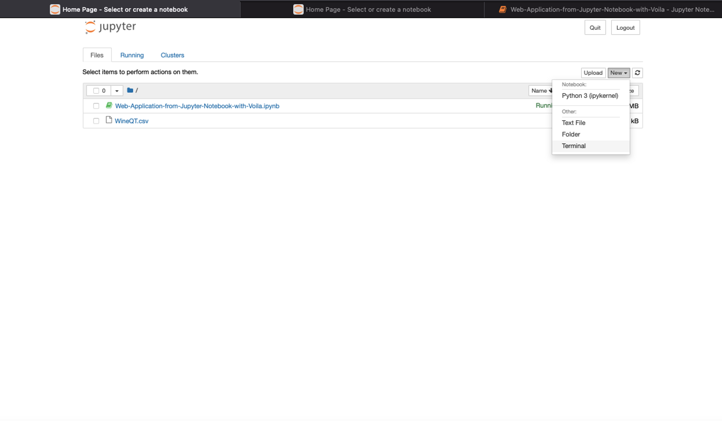The height and width of the screenshot is (421, 722).
Task: Create a Python 3 (ipykernel) notebook
Action: click(590, 96)
